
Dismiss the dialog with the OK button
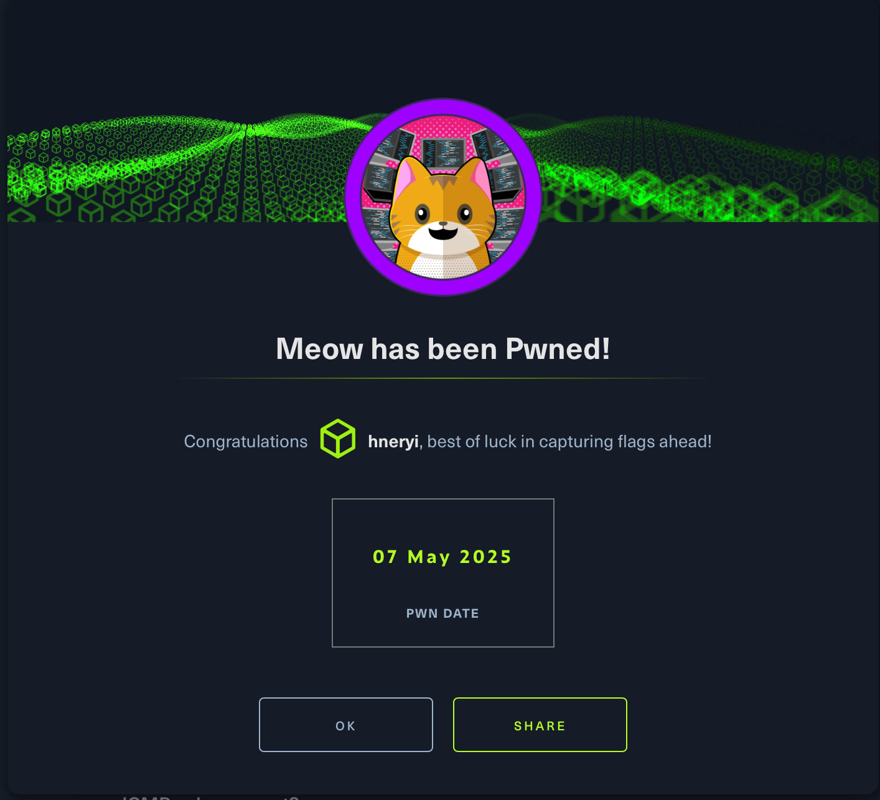[346, 725]
